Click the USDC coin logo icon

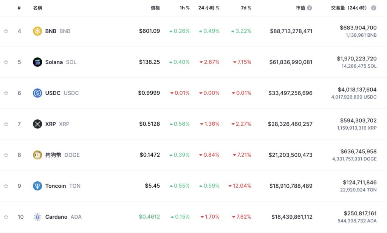(x=37, y=93)
